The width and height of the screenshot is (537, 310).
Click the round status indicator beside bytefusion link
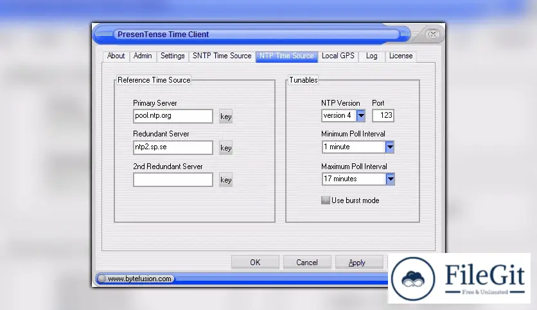click(101, 279)
